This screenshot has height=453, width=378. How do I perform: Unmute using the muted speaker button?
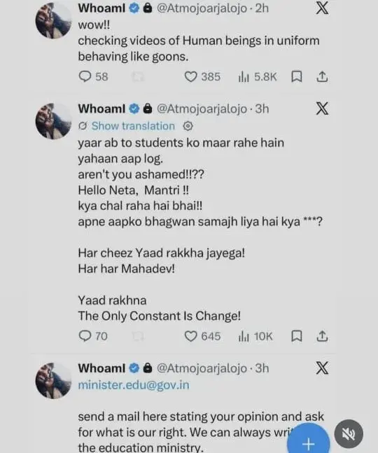[x=349, y=433]
